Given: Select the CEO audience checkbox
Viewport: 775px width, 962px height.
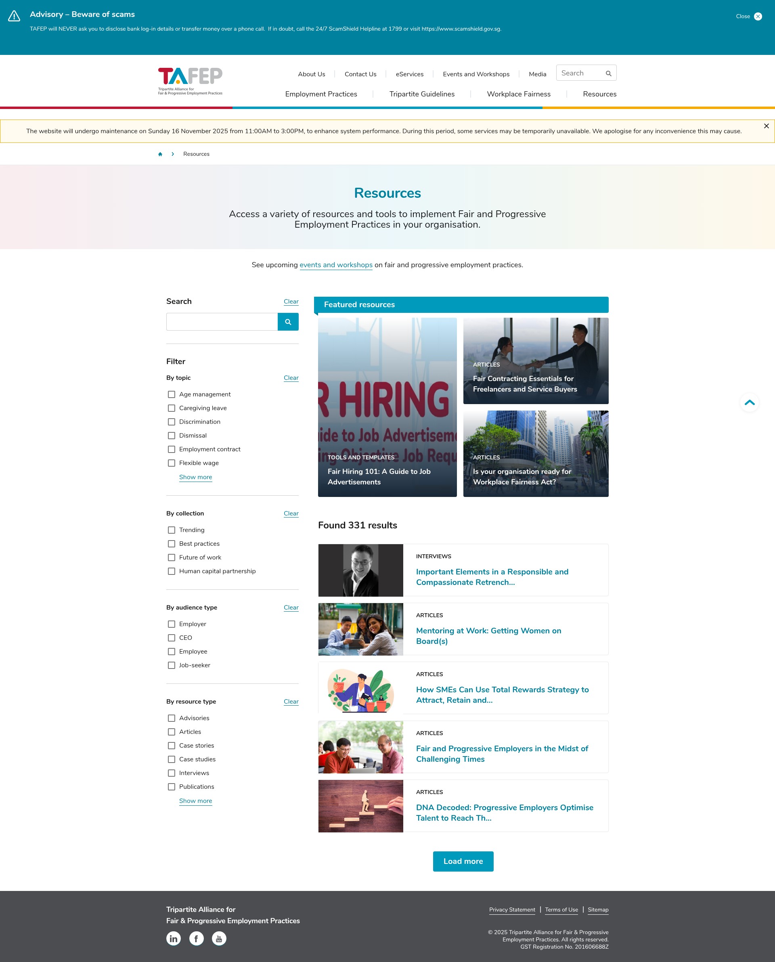Looking at the screenshot, I should (x=172, y=637).
